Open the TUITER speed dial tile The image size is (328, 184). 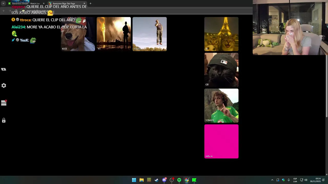(x=150, y=34)
